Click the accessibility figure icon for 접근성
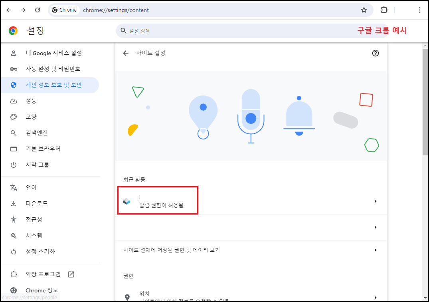This screenshot has width=429, height=302. pos(14,220)
